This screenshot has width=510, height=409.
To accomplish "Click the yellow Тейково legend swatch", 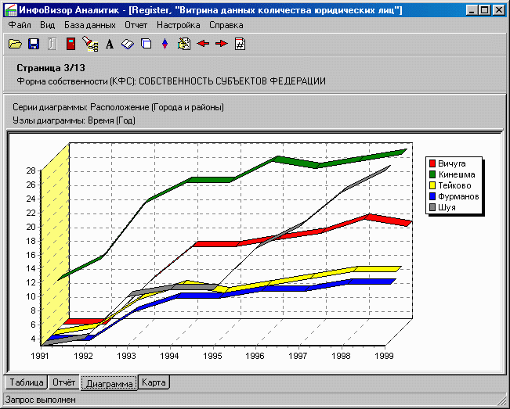I will tap(432, 185).
